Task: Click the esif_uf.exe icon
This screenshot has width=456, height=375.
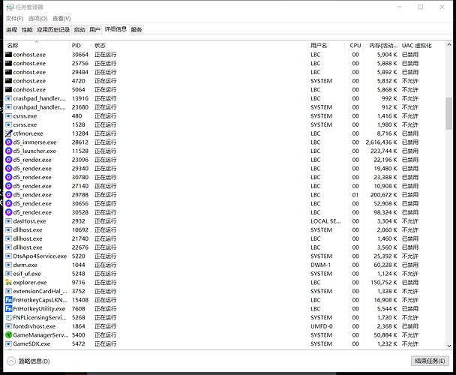Action: tap(8, 274)
